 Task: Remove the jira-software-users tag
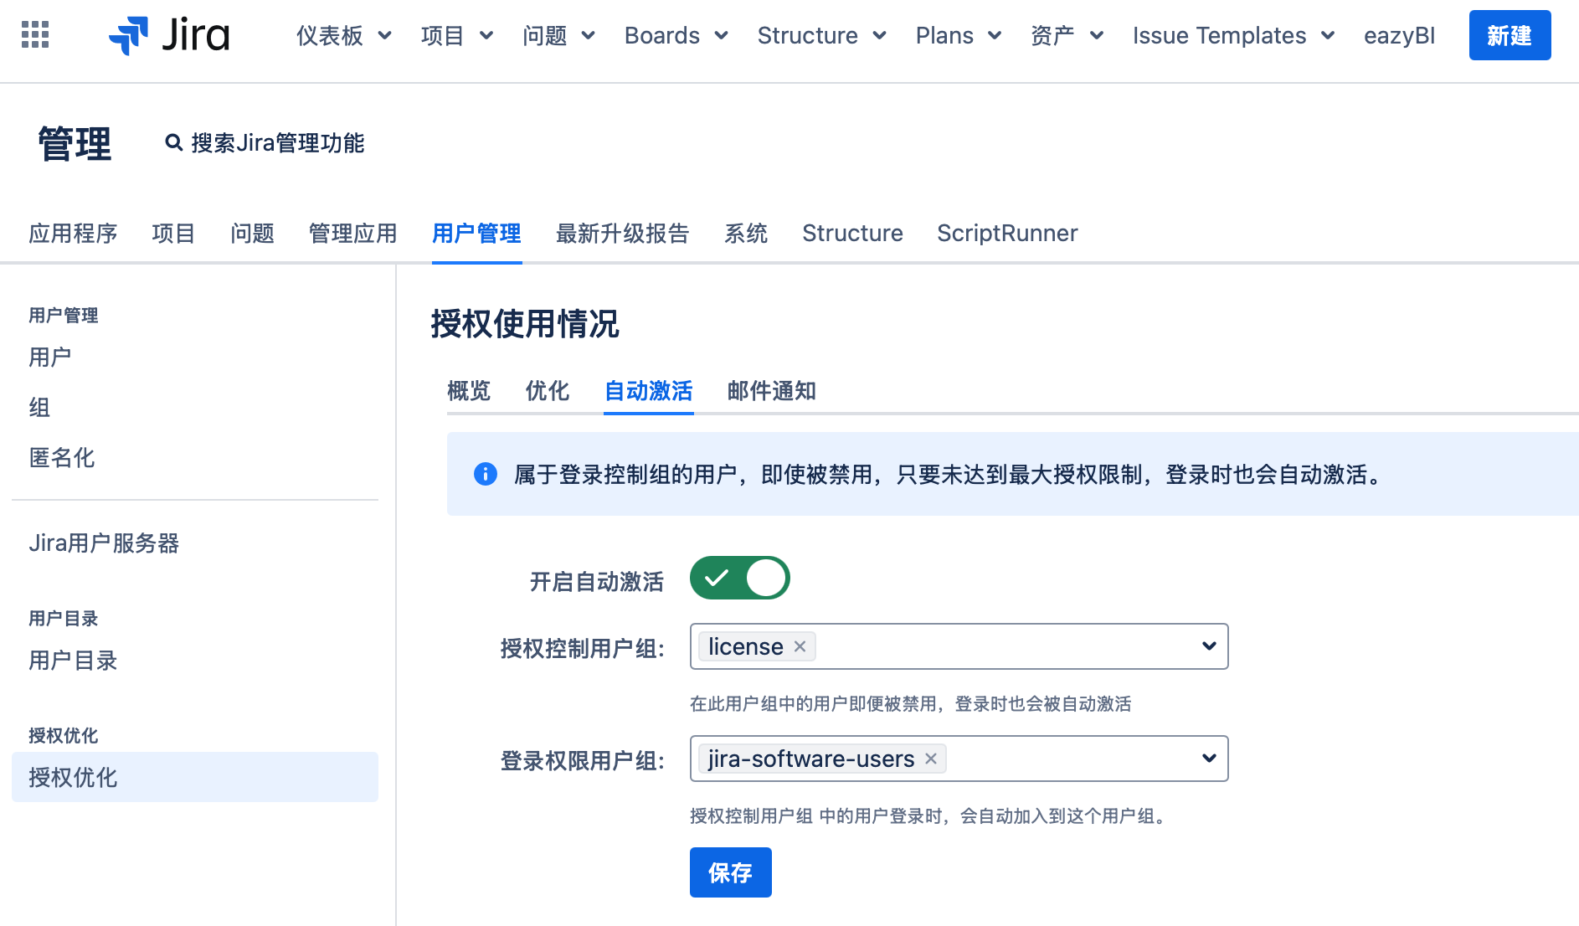pos(930,759)
